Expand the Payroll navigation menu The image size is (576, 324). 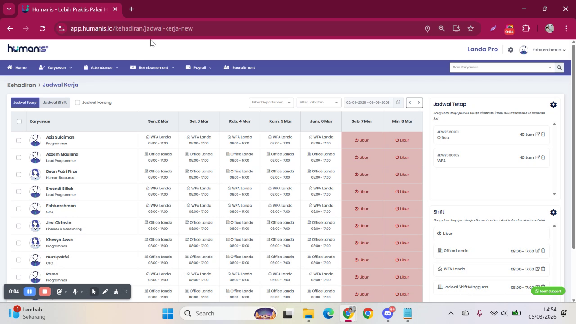point(198,67)
